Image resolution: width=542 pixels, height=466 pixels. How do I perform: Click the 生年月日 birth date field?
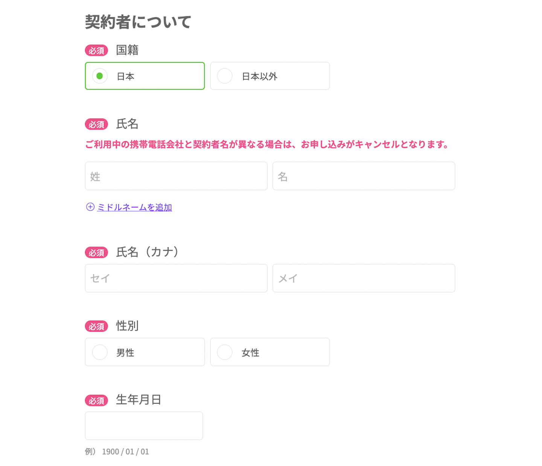[144, 425]
